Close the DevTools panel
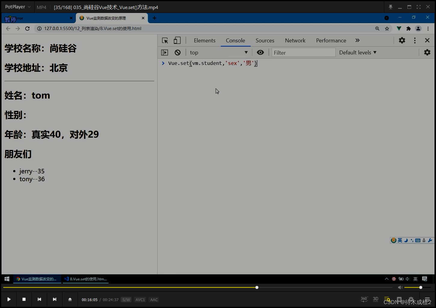This screenshot has width=436, height=308. point(427,41)
